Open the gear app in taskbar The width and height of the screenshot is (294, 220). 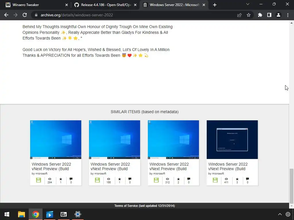coord(78,214)
